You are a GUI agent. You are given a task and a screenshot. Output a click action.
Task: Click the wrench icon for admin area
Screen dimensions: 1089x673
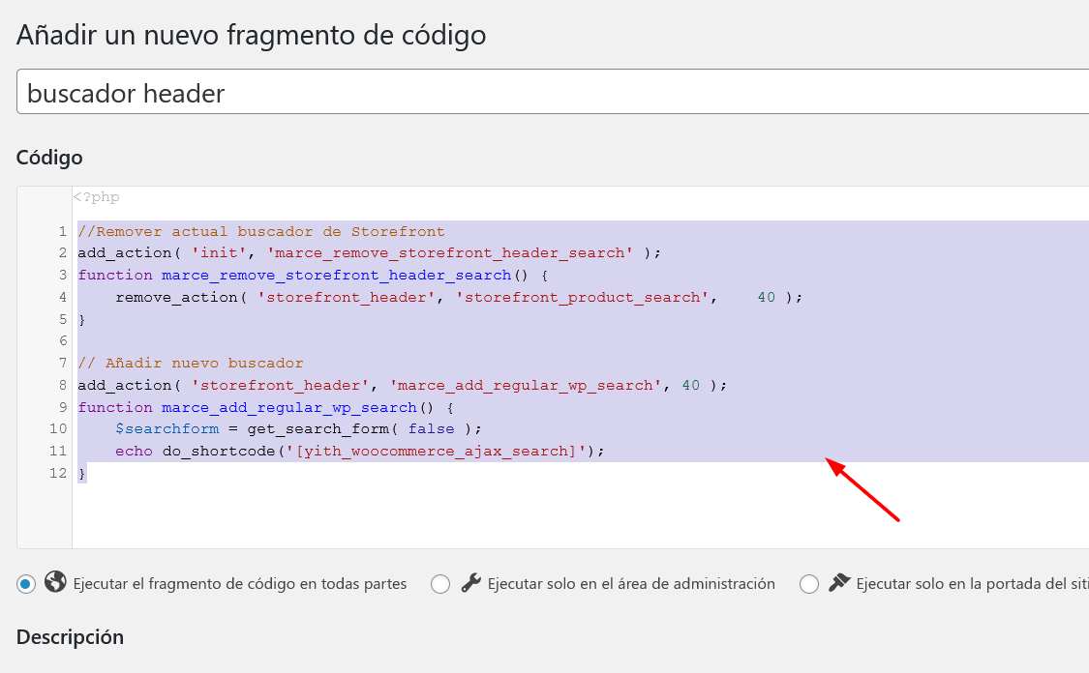click(470, 583)
